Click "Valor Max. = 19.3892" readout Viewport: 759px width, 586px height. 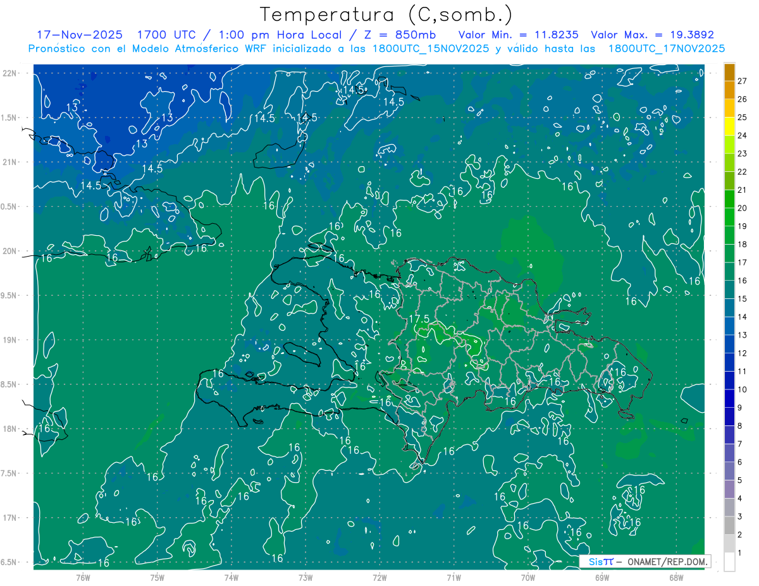click(x=653, y=35)
